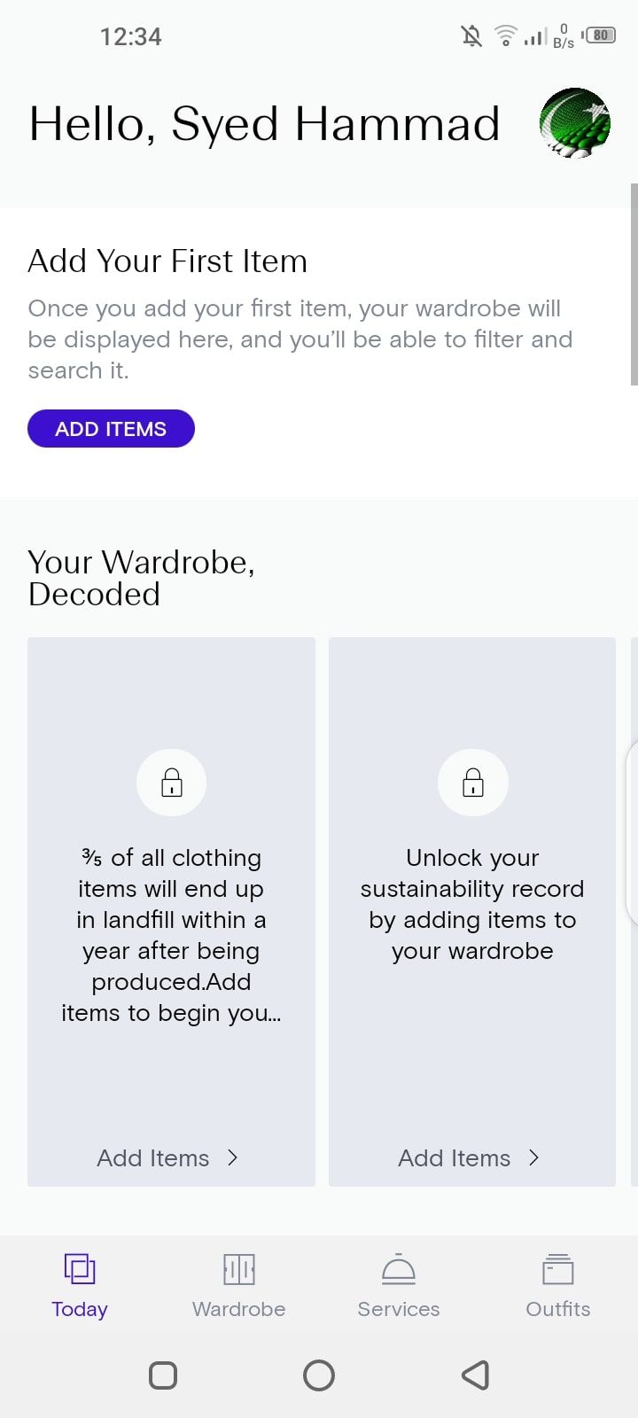Select the Wardrobe icon in bottom navigation

238,1269
